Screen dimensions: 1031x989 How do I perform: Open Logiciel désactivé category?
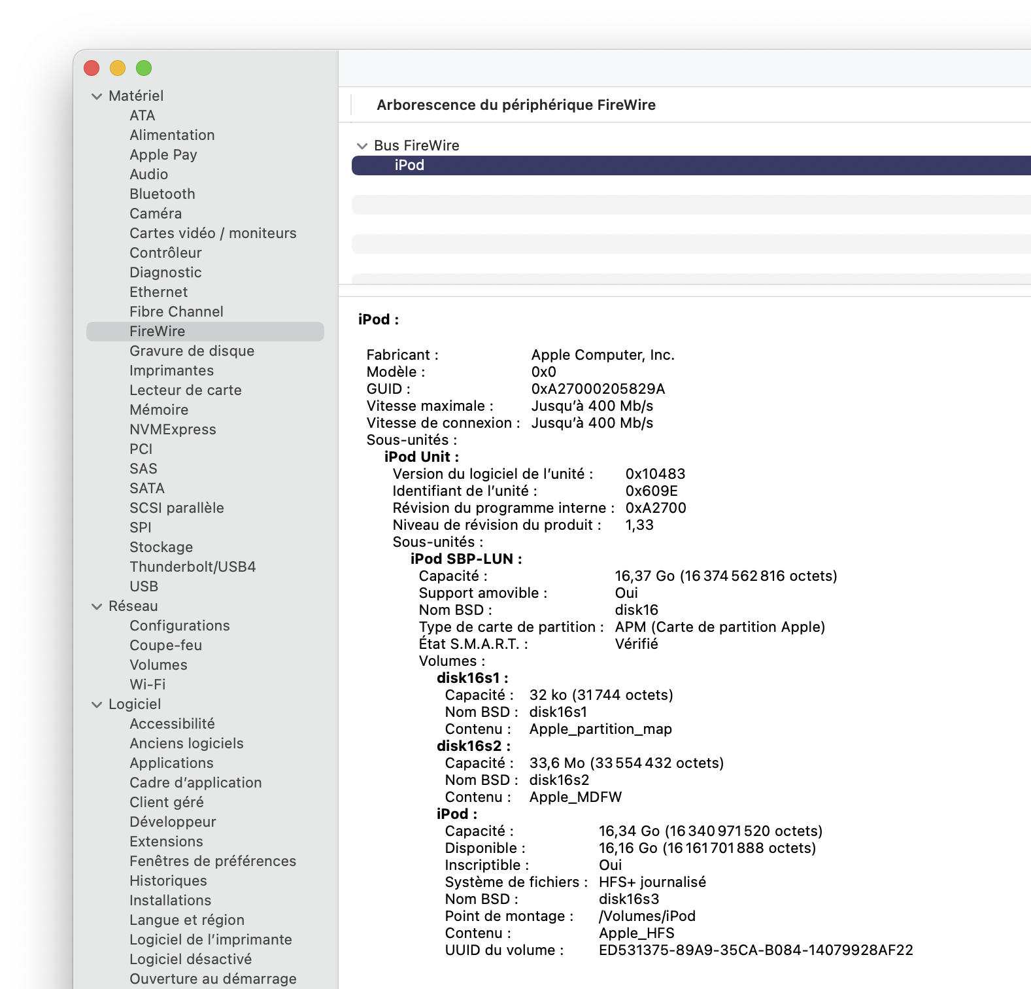[x=190, y=960]
